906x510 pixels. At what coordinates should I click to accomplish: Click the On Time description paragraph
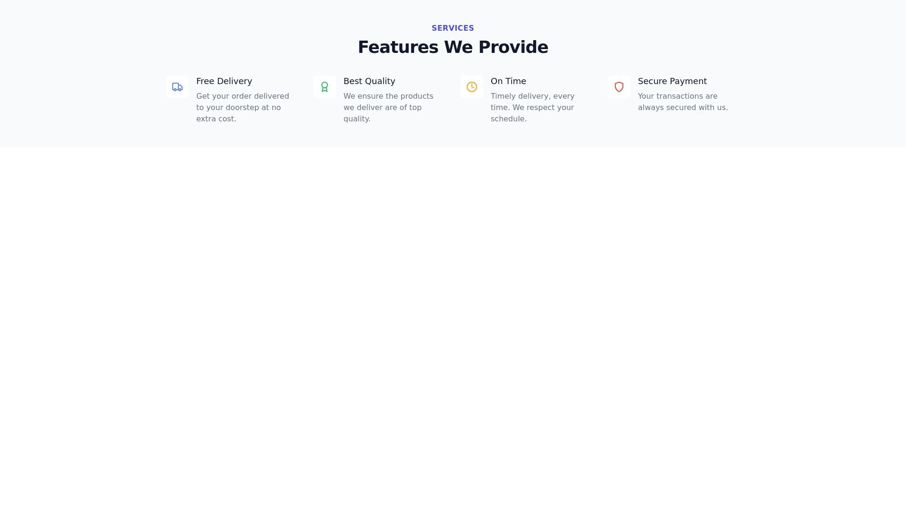coord(532,107)
